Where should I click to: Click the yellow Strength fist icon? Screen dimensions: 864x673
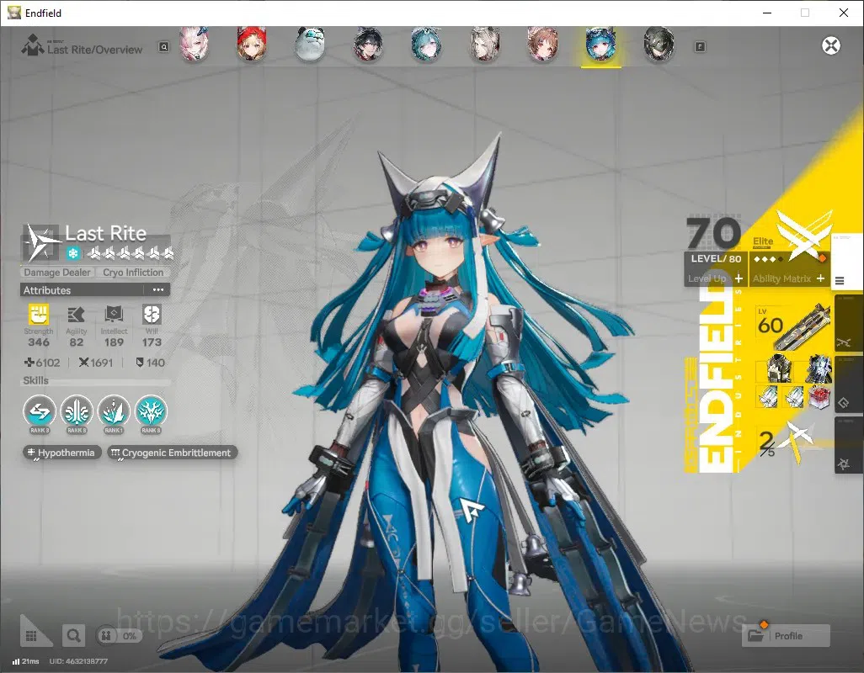pyautogui.click(x=39, y=315)
